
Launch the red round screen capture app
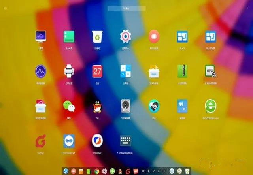[x=154, y=36]
